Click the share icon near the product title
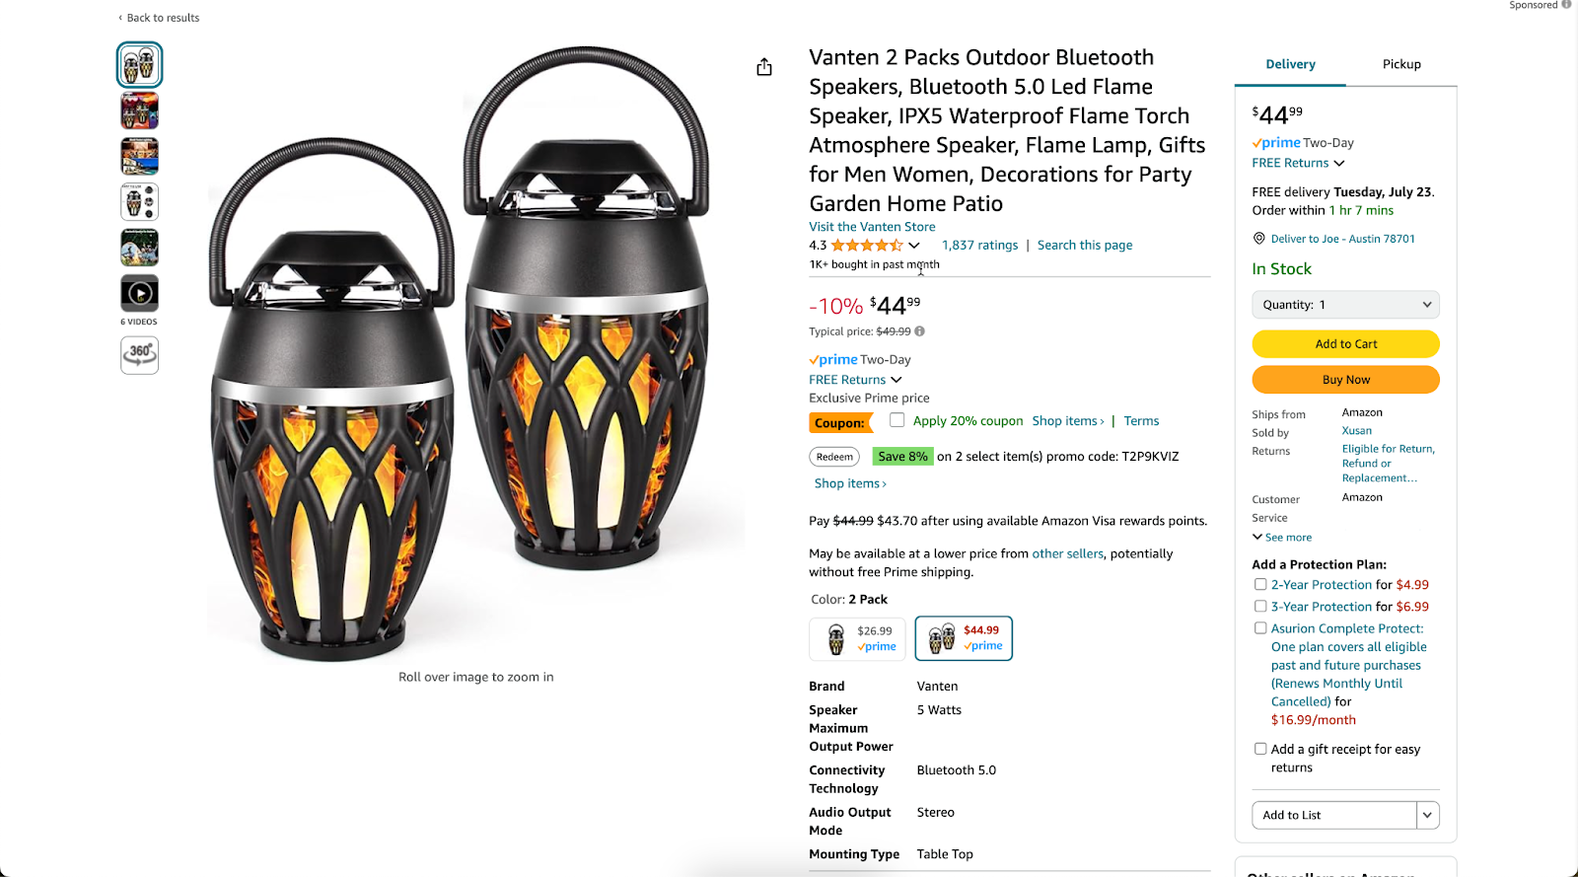Screen dimensions: 1578x877 point(763,67)
